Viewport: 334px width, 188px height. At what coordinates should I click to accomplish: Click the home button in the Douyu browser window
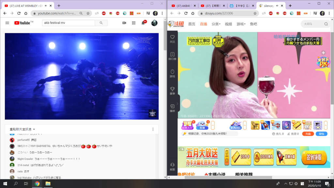point(193,13)
